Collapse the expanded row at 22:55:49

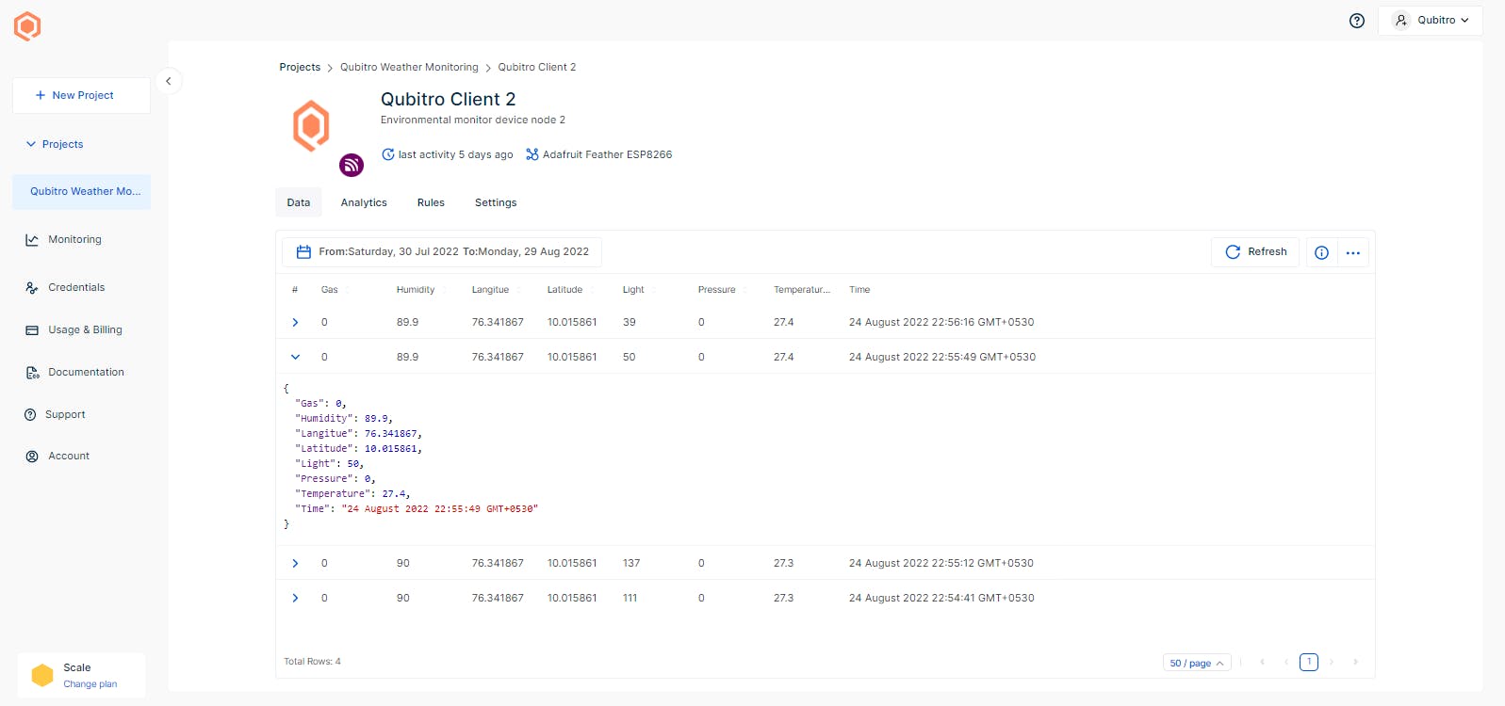click(x=295, y=358)
